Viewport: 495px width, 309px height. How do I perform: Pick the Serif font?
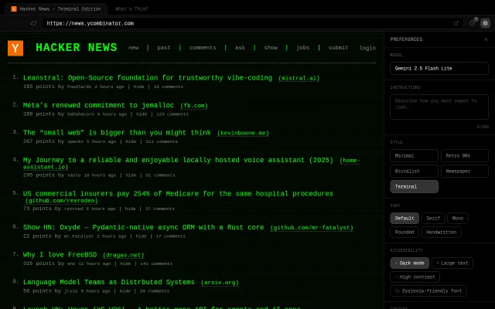(x=433, y=218)
